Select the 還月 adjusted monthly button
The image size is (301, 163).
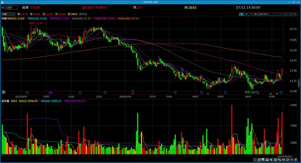pyautogui.click(x=266, y=14)
